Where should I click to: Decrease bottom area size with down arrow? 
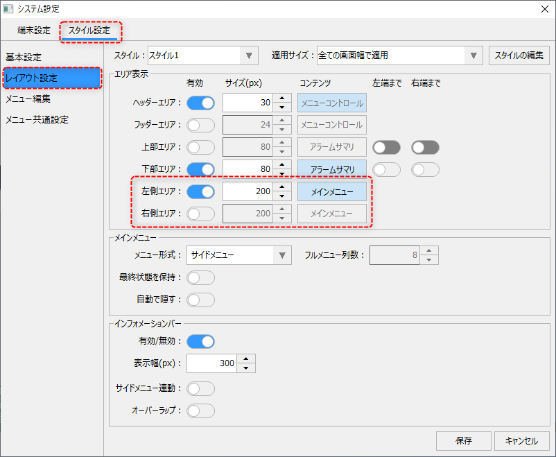282,174
